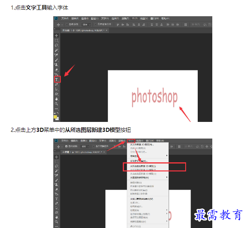The width and height of the screenshot is (246, 228).
Task: Select the Pen tool in the second screenshot
Action: 57,203
